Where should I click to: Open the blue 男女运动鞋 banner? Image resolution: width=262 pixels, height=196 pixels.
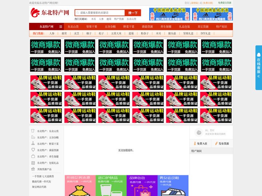coord(173,185)
